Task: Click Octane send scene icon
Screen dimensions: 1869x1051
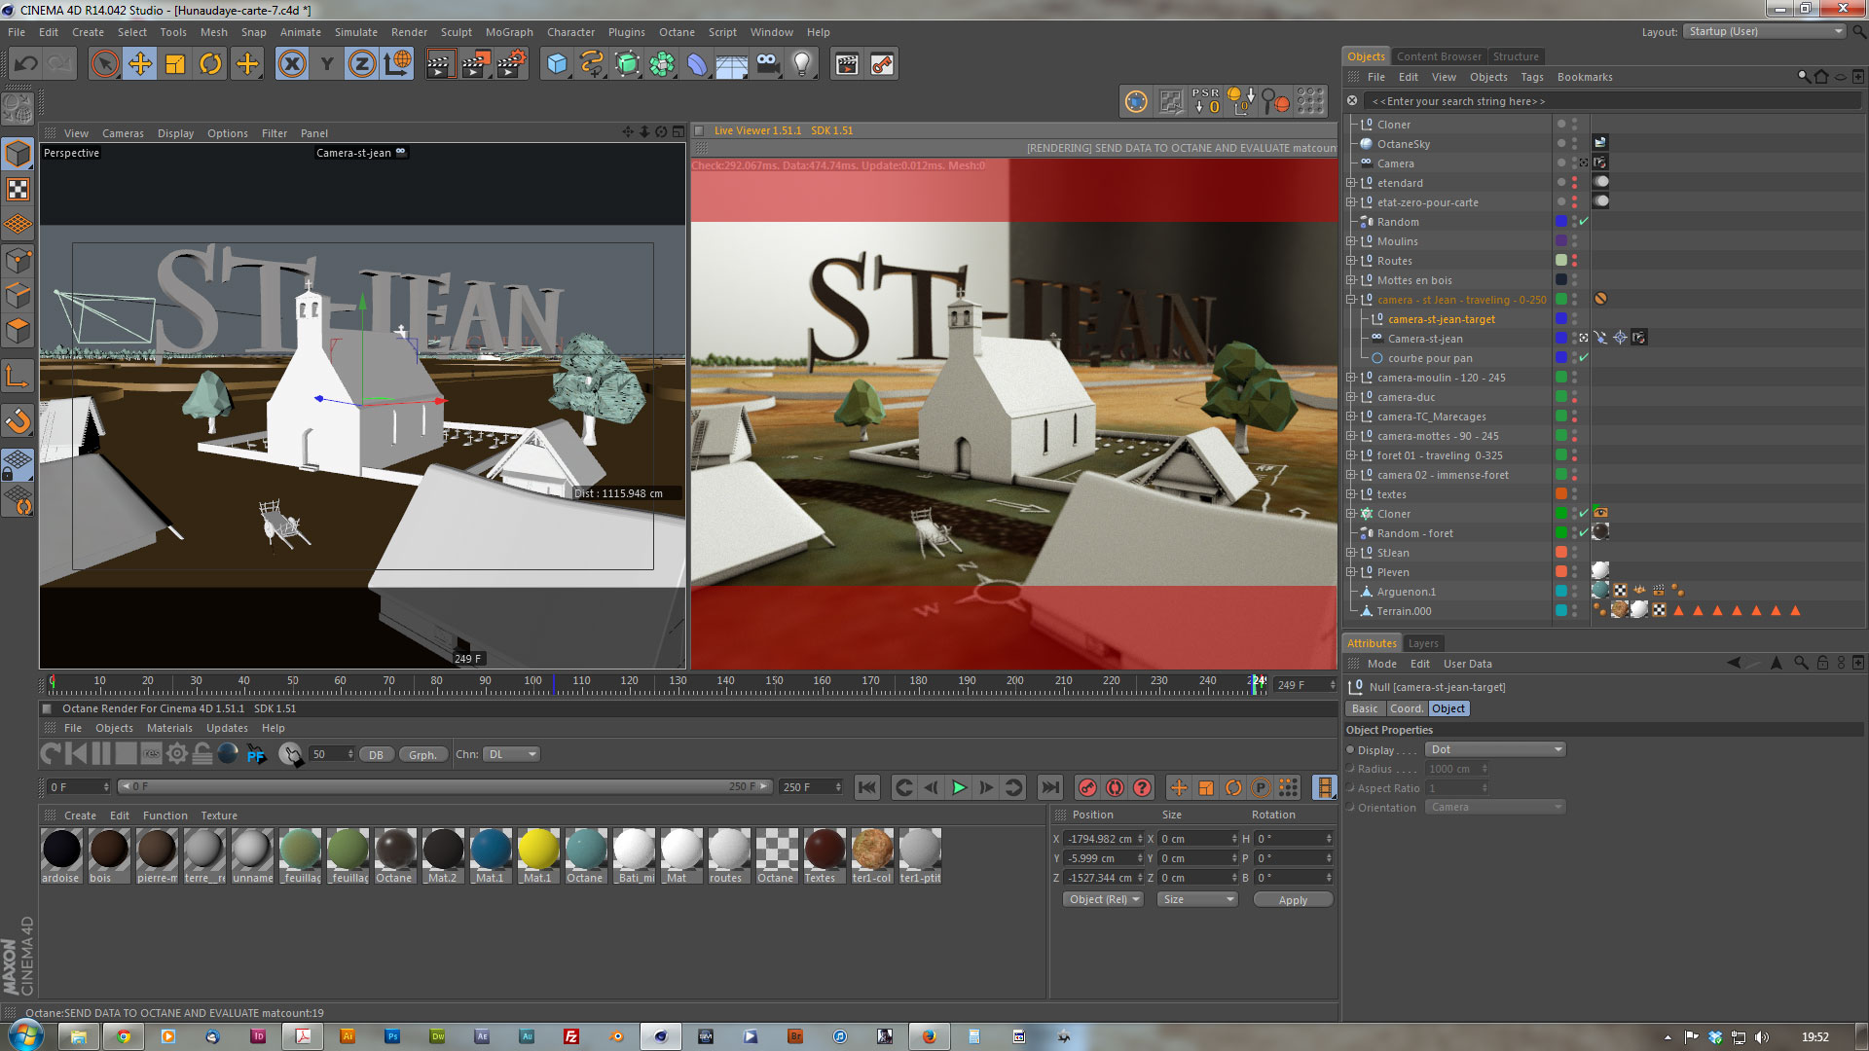Action: (51, 754)
